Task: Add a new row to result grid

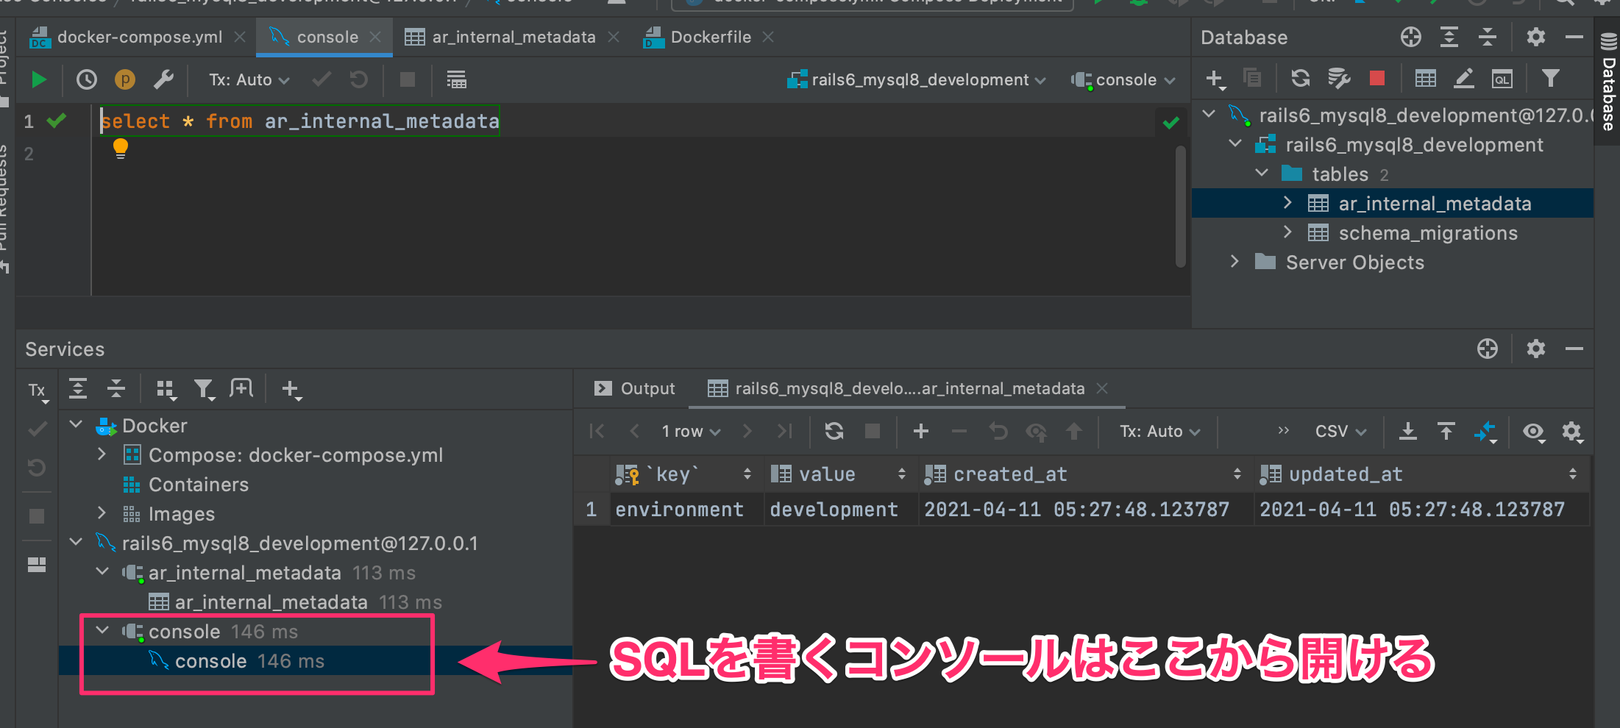Action: [x=920, y=431]
